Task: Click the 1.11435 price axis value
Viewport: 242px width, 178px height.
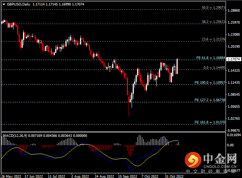Action: click(x=234, y=83)
